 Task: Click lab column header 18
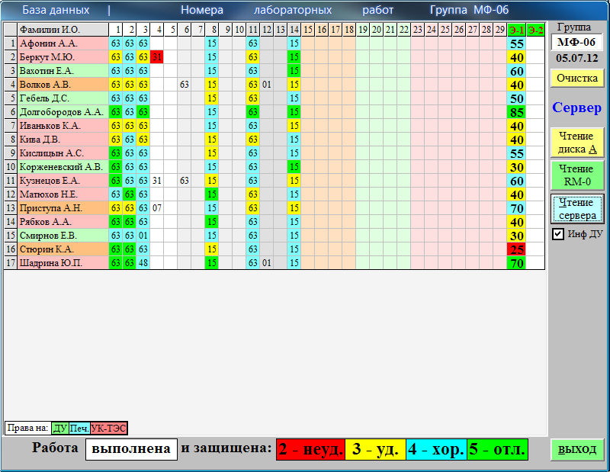click(349, 30)
